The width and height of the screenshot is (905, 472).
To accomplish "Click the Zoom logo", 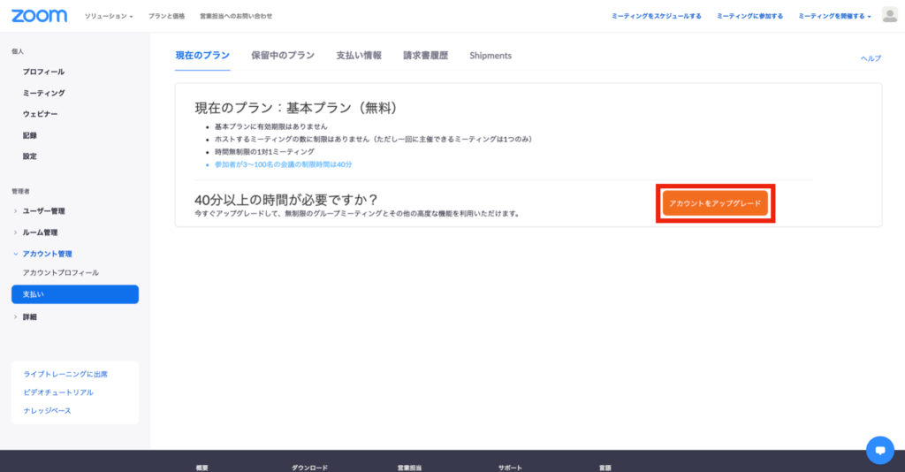I will coord(38,15).
